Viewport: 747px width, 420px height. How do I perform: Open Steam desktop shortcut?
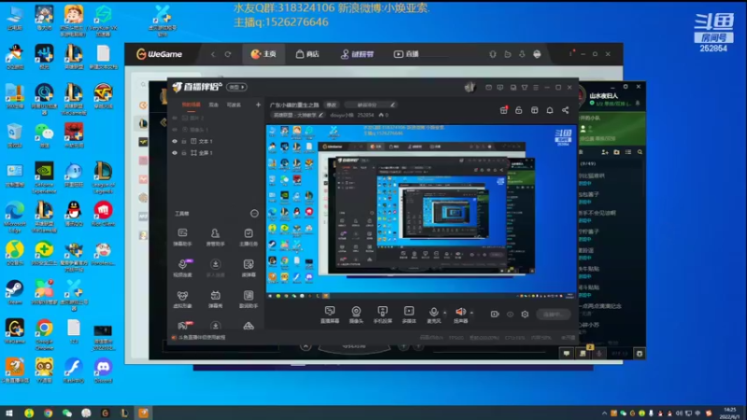click(x=14, y=292)
